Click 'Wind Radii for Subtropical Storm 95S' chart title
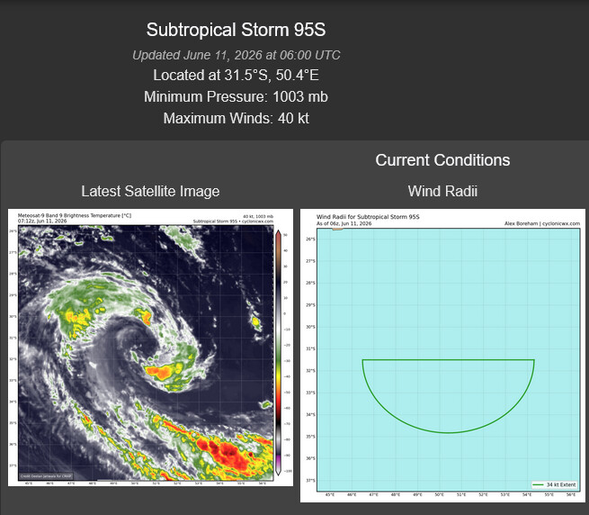This screenshot has width=589, height=515. point(368,217)
